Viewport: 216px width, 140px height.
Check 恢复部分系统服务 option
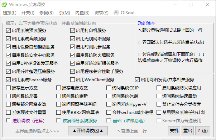(58, 121)
